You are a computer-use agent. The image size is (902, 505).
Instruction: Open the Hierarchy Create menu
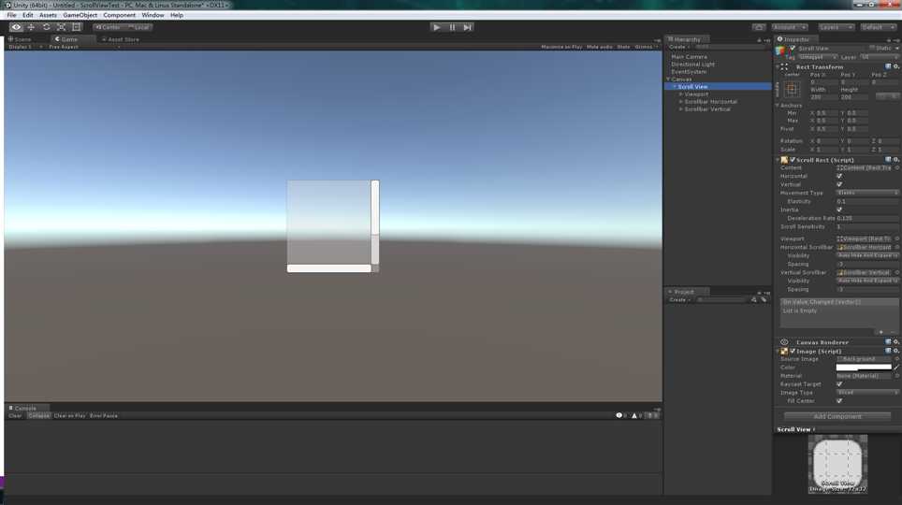click(x=679, y=47)
